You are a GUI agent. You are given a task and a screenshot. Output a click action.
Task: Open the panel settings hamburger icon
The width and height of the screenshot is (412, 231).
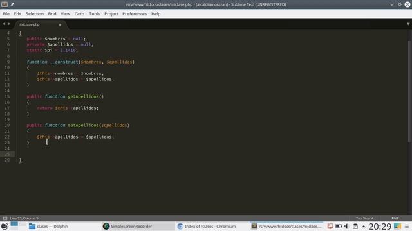click(x=407, y=227)
